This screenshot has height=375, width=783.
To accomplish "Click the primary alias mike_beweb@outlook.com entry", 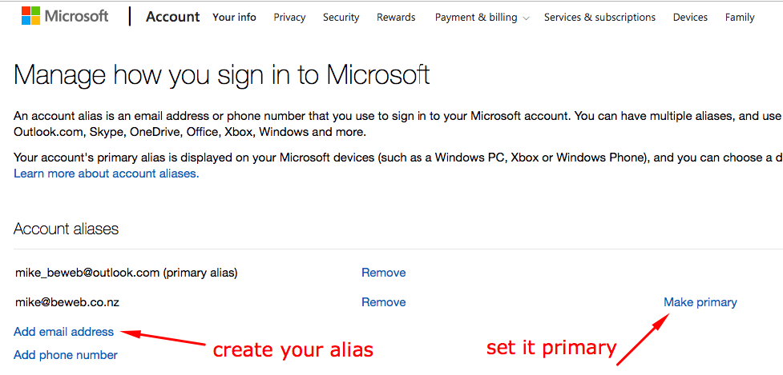I will (126, 273).
